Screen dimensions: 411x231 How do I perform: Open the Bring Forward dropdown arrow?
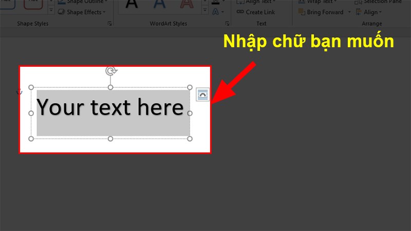pos(349,12)
